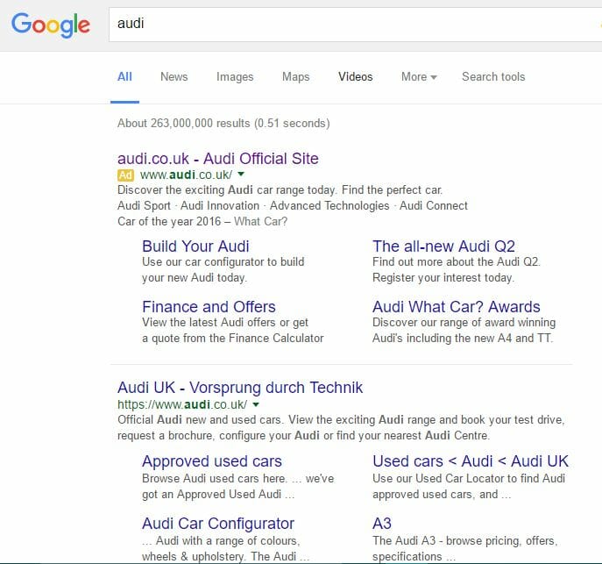Focus the search box containing audi
602x564 pixels.
(355, 24)
